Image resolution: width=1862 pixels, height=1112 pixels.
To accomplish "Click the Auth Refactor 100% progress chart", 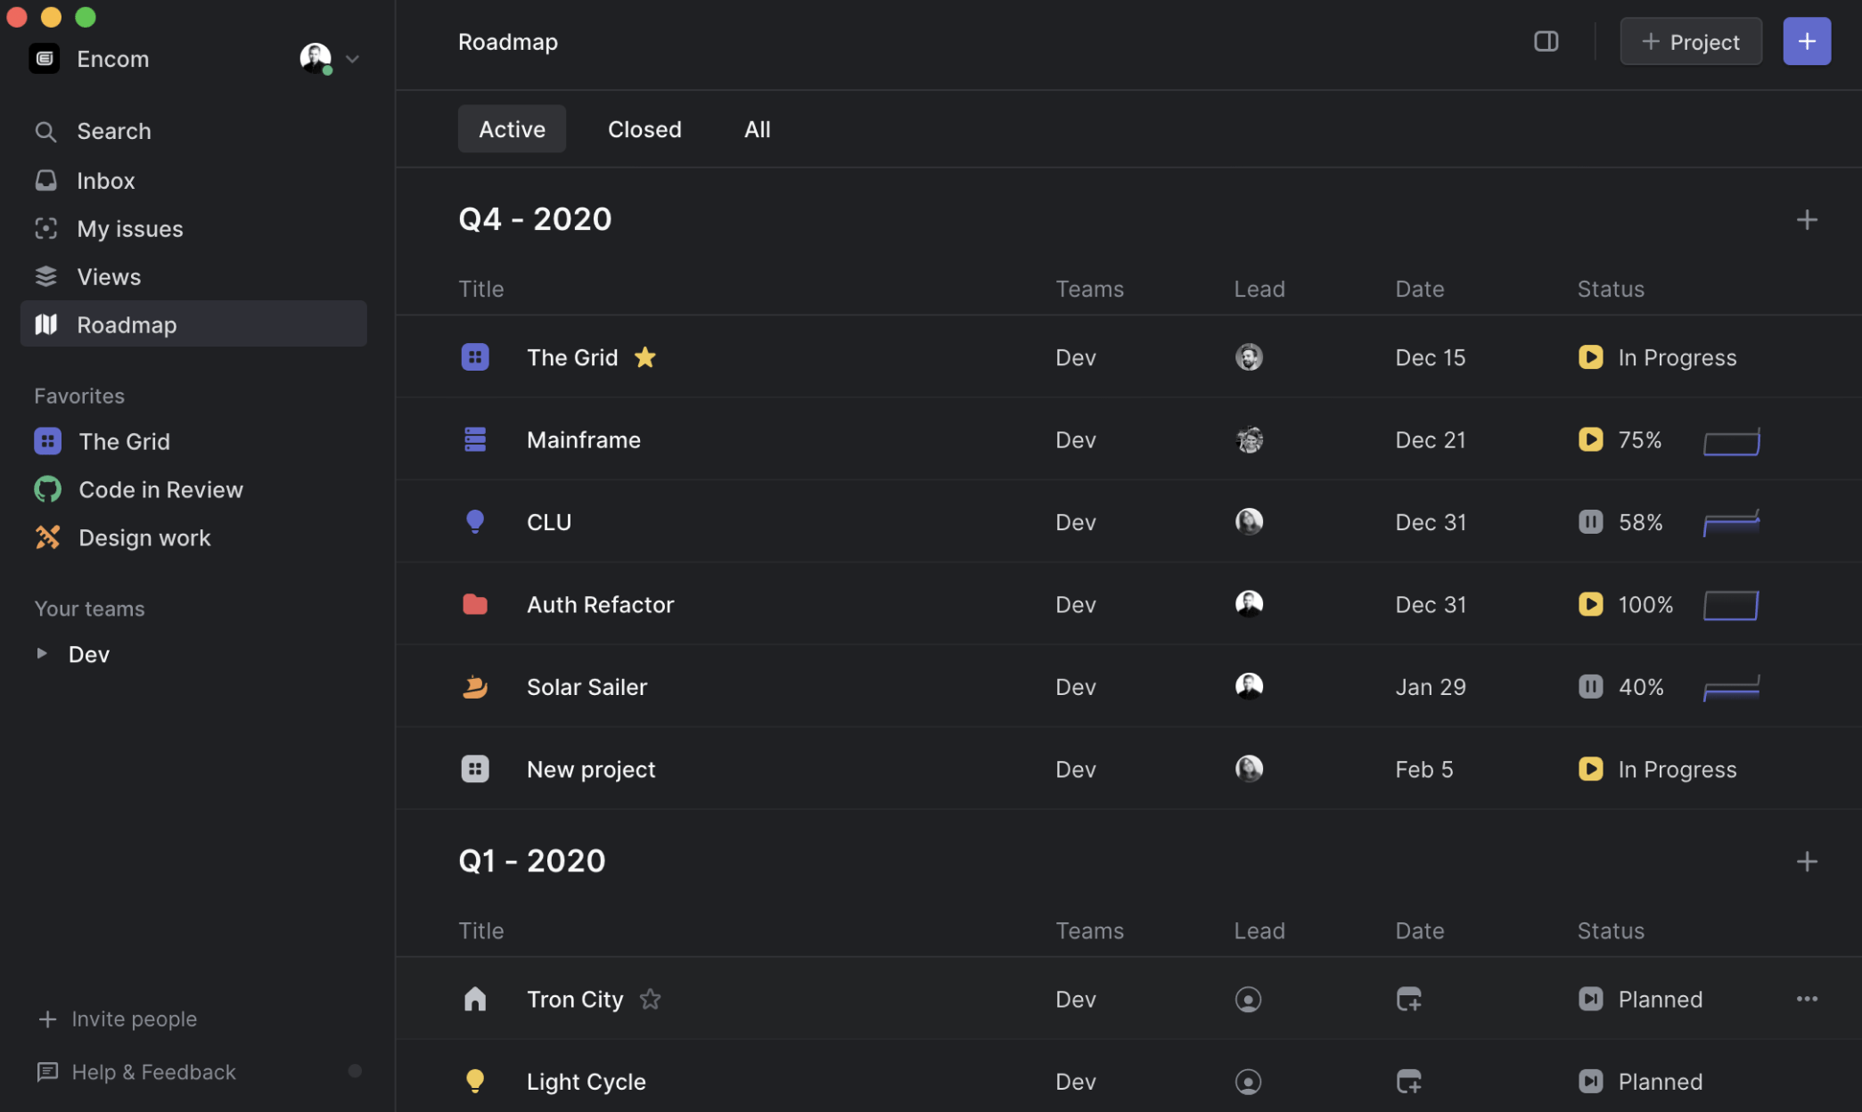I will pyautogui.click(x=1730, y=605).
